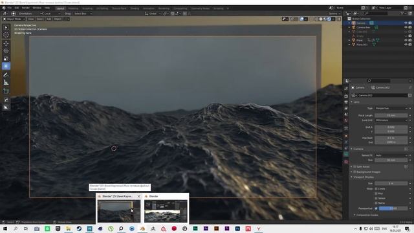414x233 pixels.
Task: Disable Plane object in renders (camera icon)
Action: tap(410, 40)
